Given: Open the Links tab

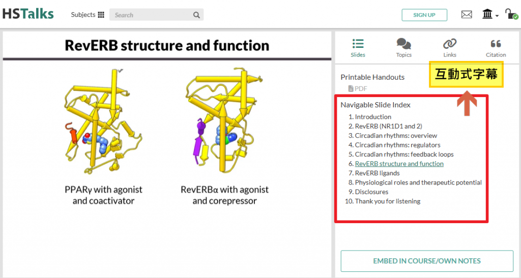Looking at the screenshot, I should click(450, 47).
